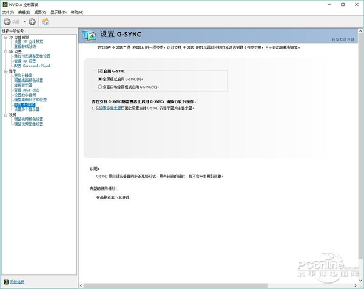This screenshot has height=289, width=364.
Task: Click the 3D 设置 category label
Action: 15,52
